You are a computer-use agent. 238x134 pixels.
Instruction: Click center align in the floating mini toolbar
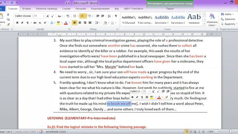pyautogui.click(x=147, y=97)
